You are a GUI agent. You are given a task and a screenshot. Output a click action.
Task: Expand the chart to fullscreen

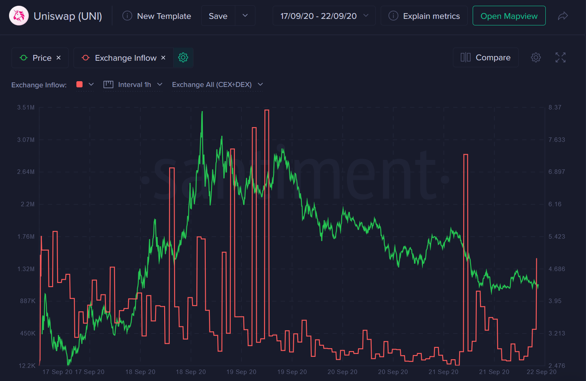[x=561, y=57]
